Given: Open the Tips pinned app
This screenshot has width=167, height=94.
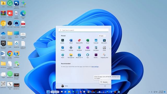Looking at the screenshot, I should click(88, 56).
